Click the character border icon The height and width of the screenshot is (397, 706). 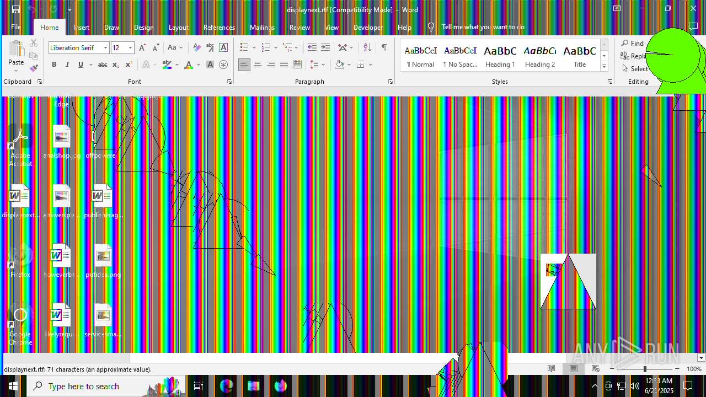tap(223, 48)
